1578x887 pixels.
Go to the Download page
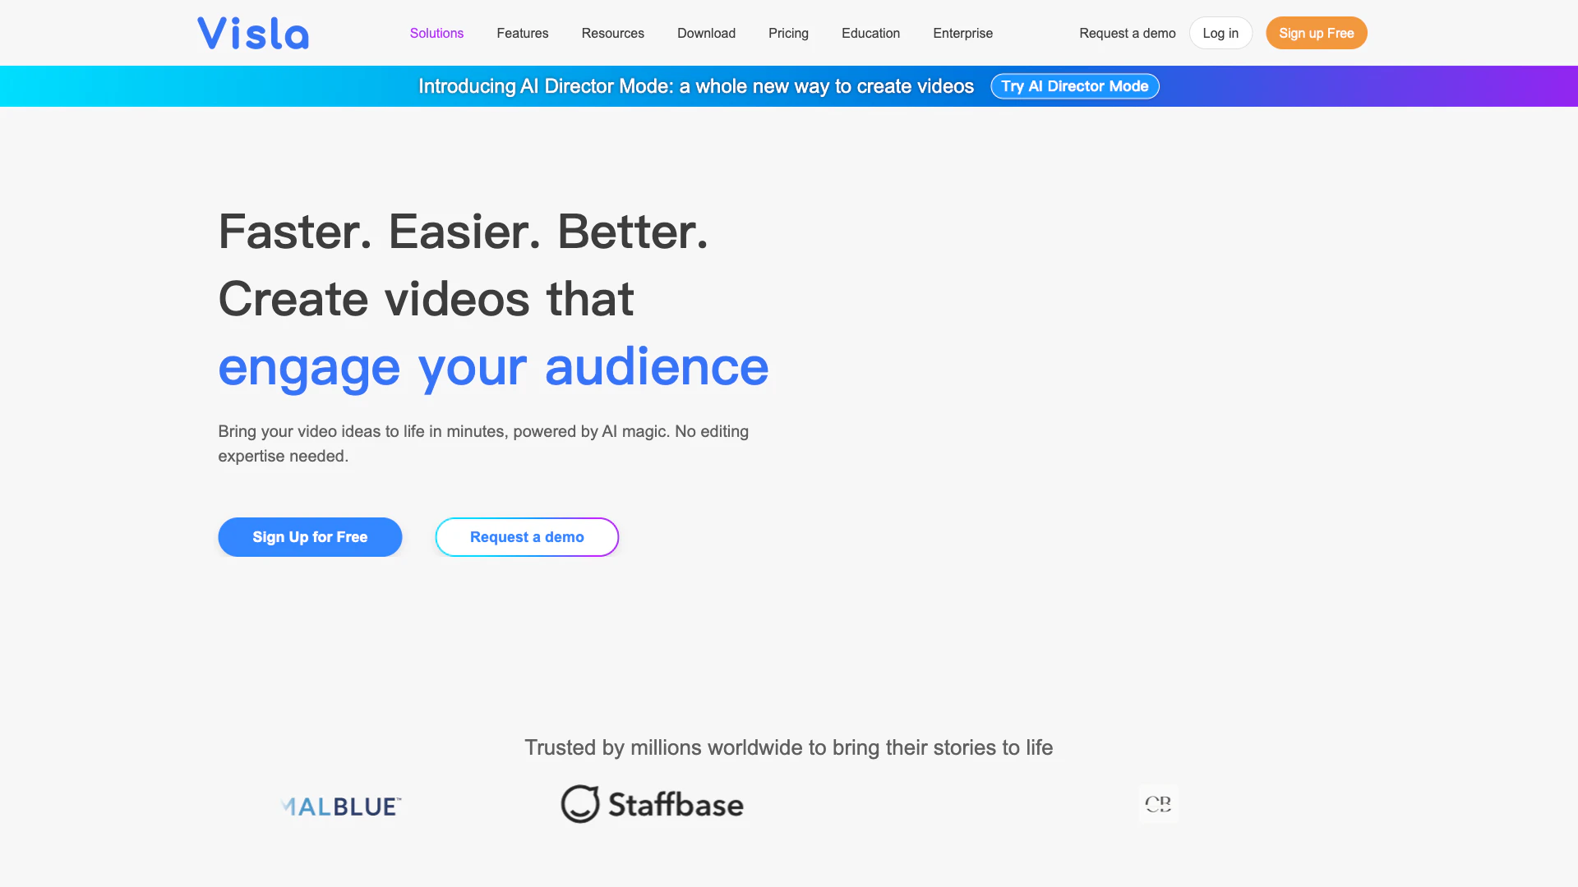(x=706, y=33)
